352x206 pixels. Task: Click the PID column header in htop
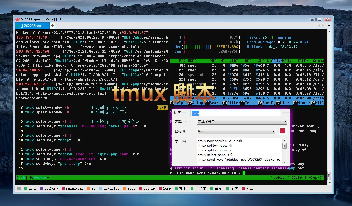[x=182, y=61]
